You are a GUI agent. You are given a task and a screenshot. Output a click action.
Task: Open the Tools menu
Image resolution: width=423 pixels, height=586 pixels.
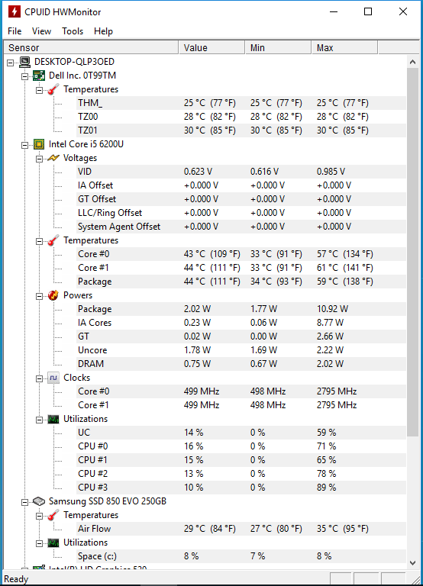coord(73,31)
